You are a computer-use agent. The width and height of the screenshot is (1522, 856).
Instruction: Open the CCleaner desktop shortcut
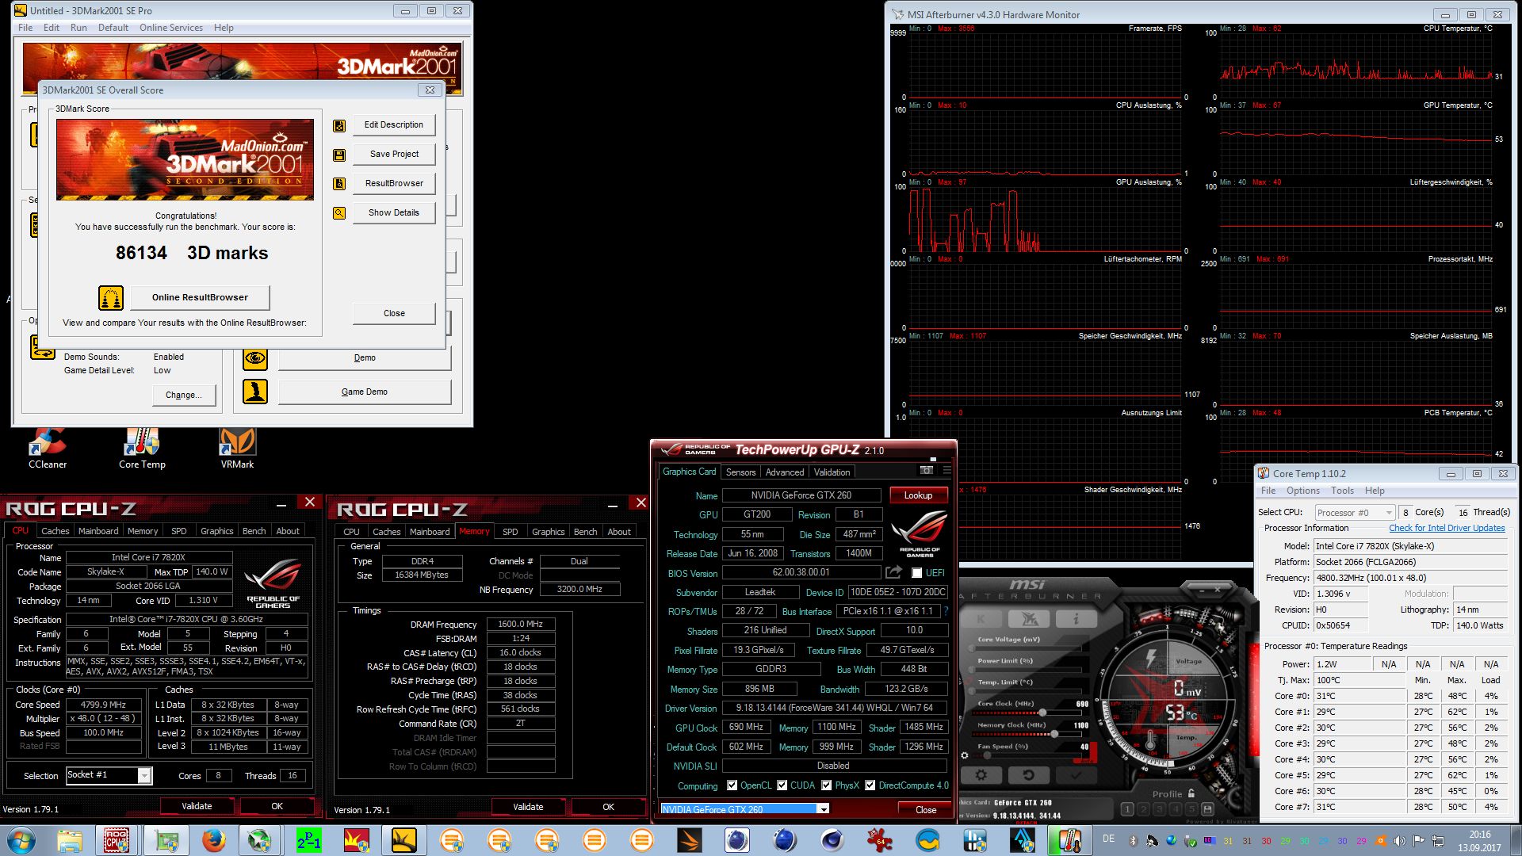coord(48,449)
